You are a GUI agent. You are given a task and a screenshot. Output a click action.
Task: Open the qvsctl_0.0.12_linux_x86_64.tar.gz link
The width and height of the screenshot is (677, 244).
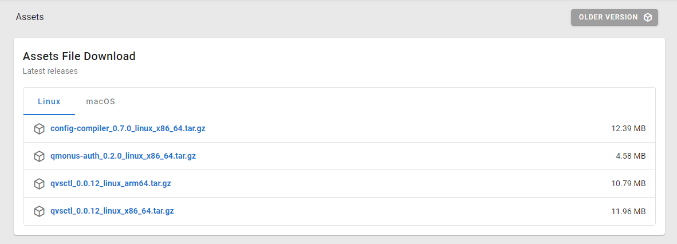click(x=112, y=211)
